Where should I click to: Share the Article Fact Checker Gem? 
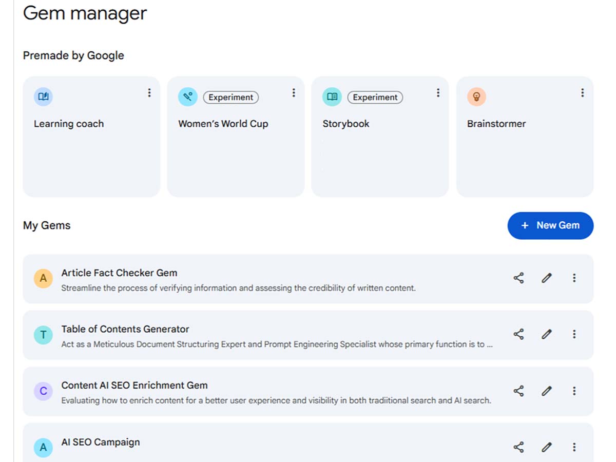pyautogui.click(x=518, y=278)
